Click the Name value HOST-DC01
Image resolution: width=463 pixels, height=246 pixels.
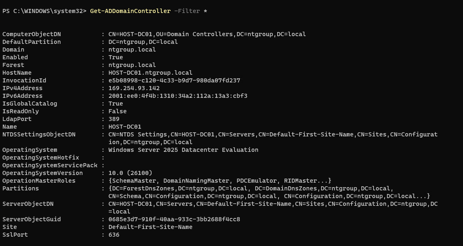coord(125,127)
